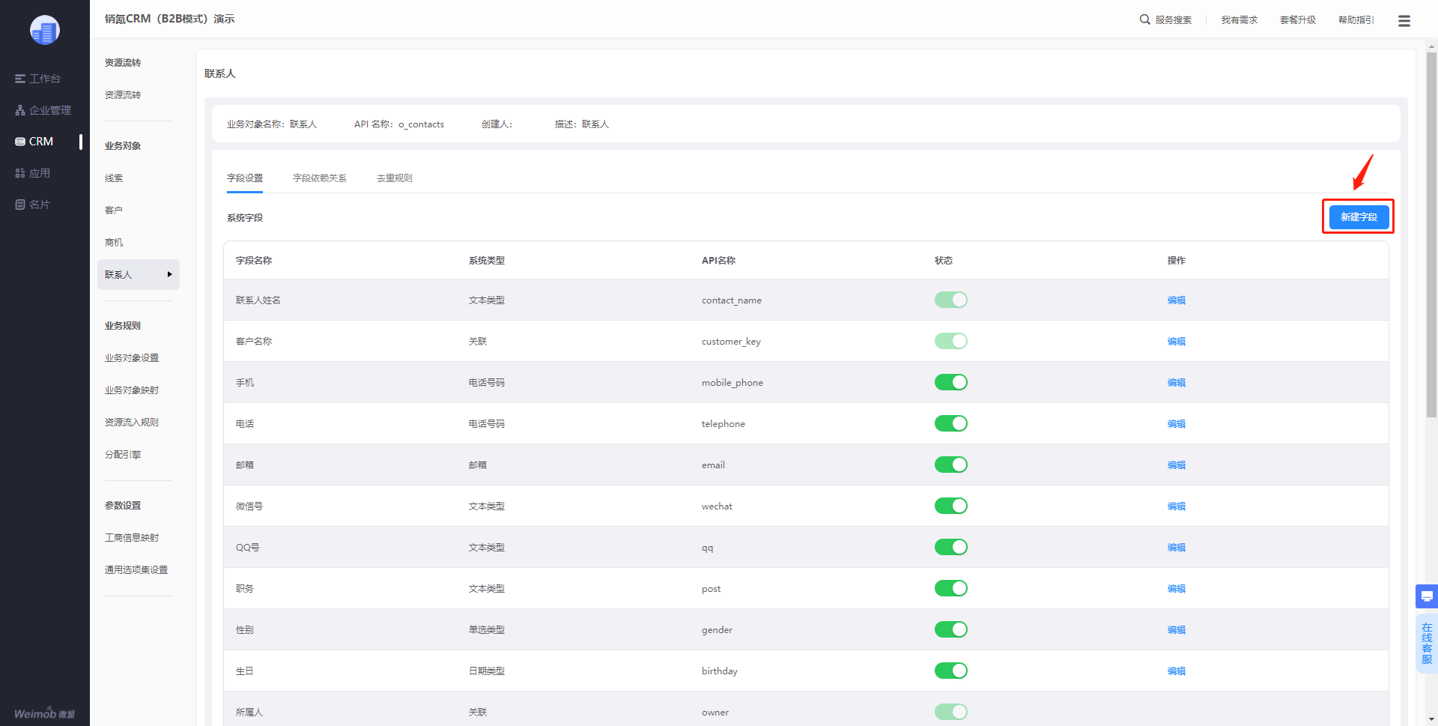Edit the 手机 field
The height and width of the screenshot is (726, 1438).
pyautogui.click(x=1177, y=383)
